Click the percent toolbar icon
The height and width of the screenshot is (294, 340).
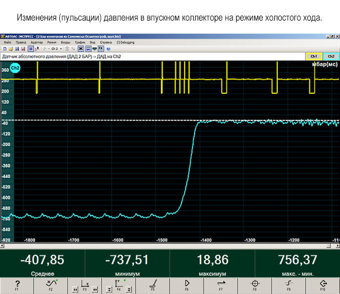[x=73, y=49]
